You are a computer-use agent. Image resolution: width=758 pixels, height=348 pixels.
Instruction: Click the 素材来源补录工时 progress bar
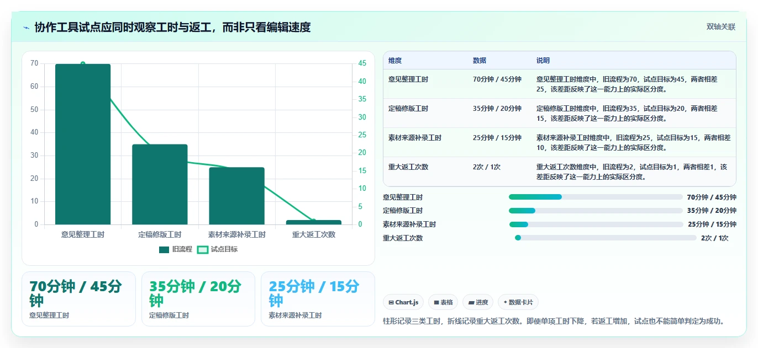click(596, 224)
